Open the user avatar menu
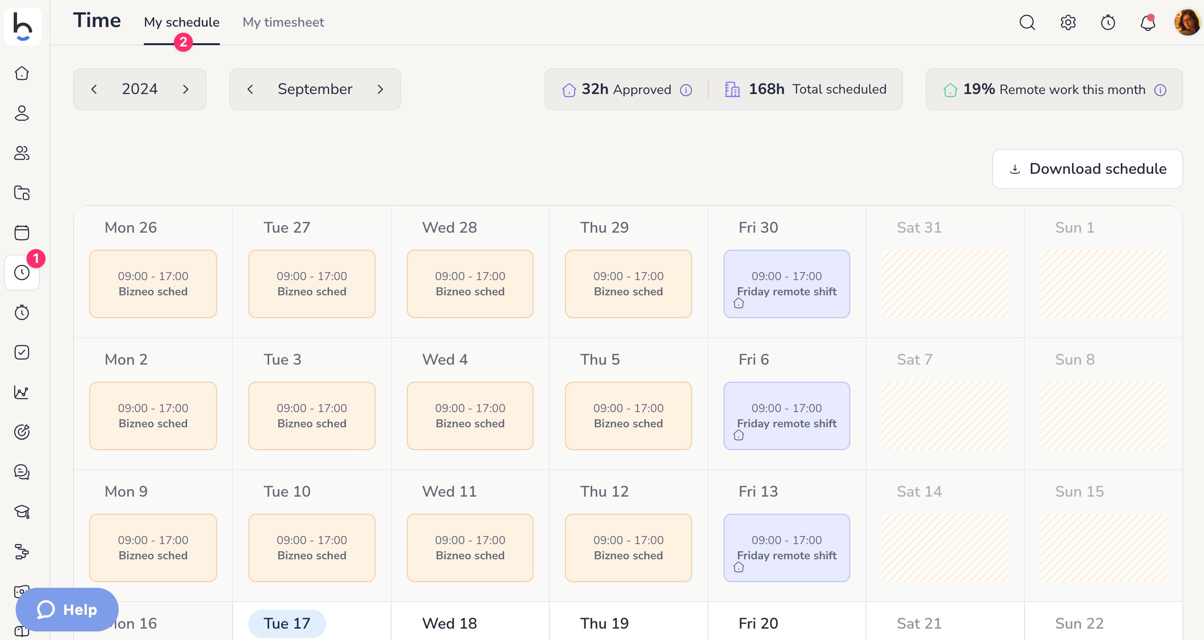The width and height of the screenshot is (1204, 640). pyautogui.click(x=1187, y=22)
